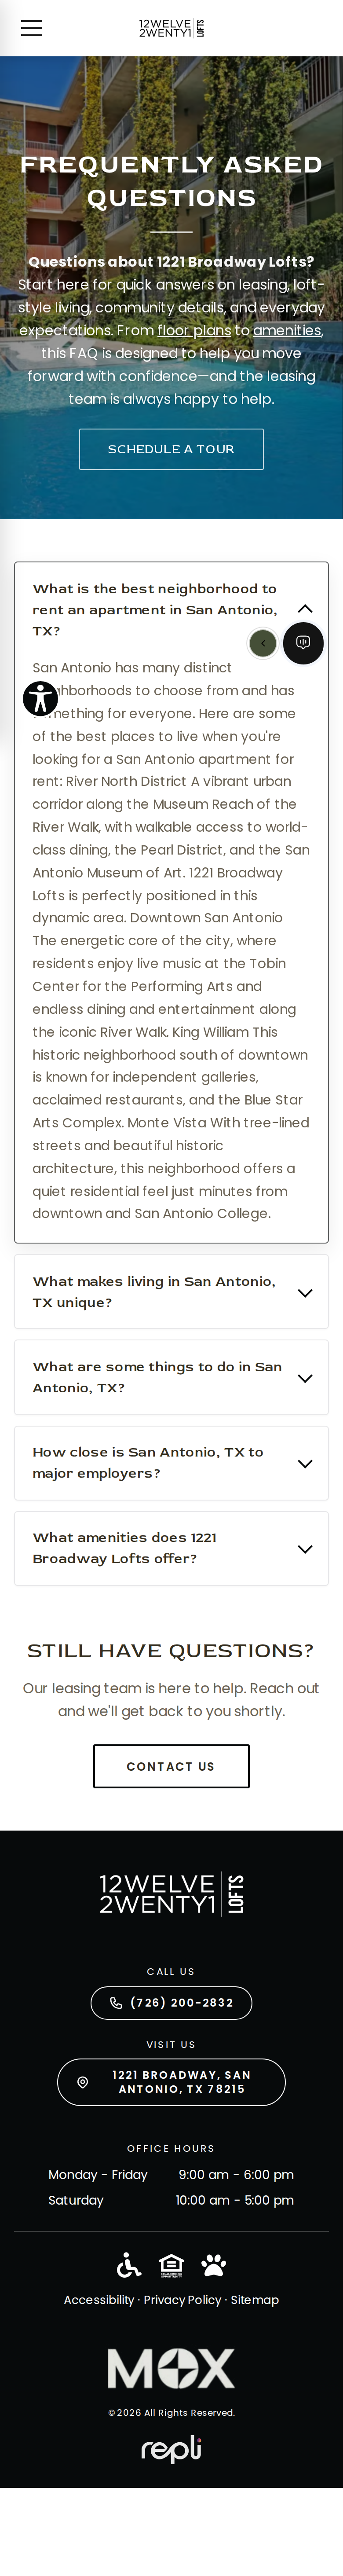Screen dimensions: 343x2576
Task: Open the chat bubble widget
Action: point(303,643)
